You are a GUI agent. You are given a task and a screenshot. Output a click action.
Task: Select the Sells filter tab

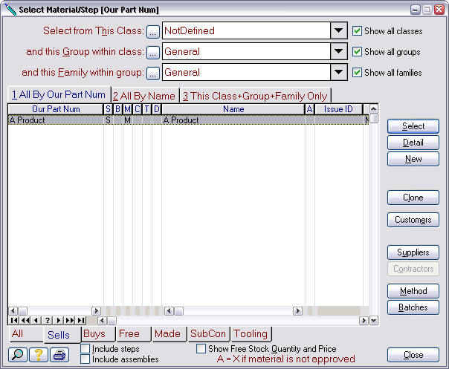point(62,335)
